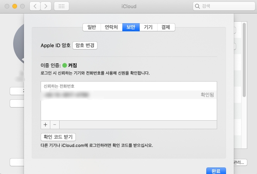Select the blurred trusted phone number row
Image resolution: width=257 pixels, height=174 pixels.
tap(129, 95)
